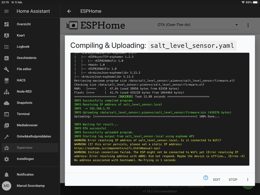Open Instellingen in the sidebar
This screenshot has height=195, width=260.
[30, 159]
